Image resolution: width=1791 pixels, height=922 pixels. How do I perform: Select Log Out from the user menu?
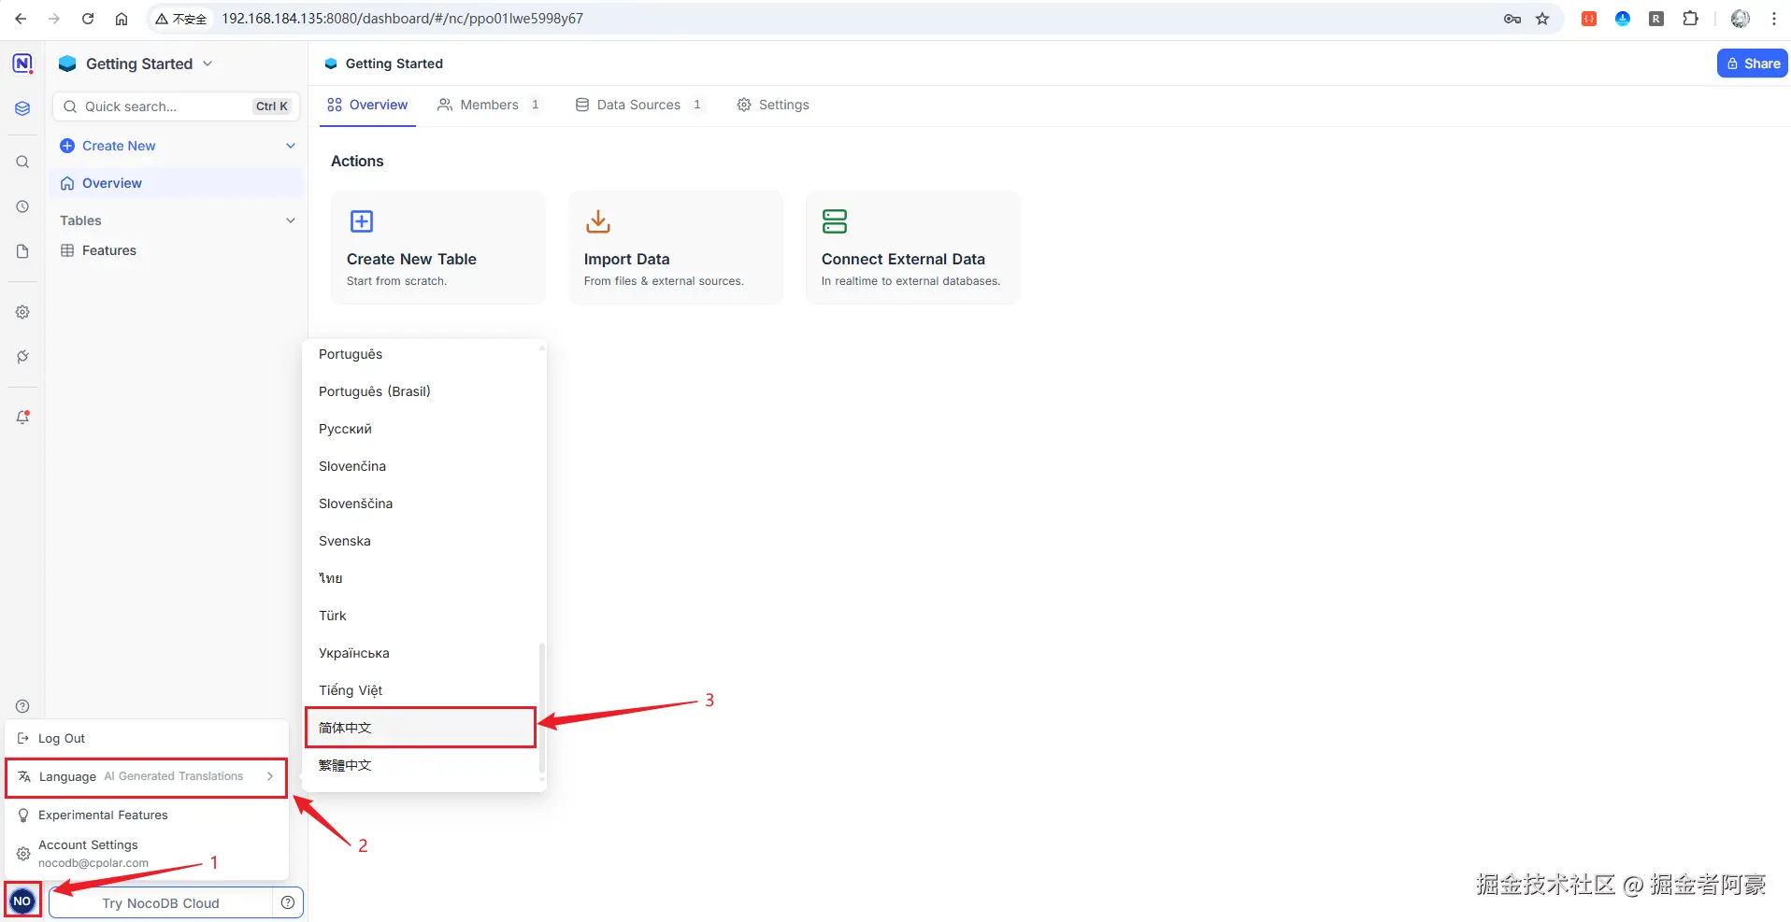(147, 738)
